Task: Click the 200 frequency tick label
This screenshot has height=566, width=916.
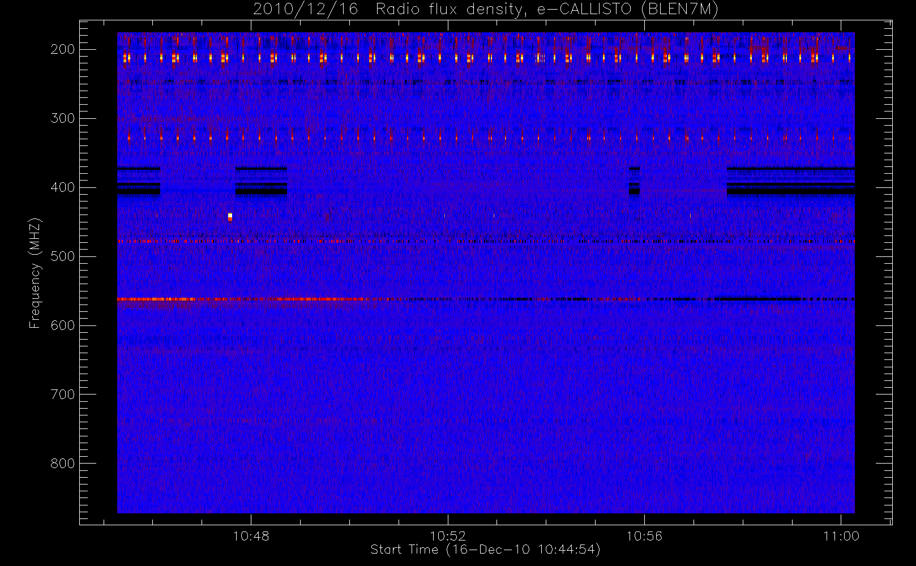Action: click(63, 49)
